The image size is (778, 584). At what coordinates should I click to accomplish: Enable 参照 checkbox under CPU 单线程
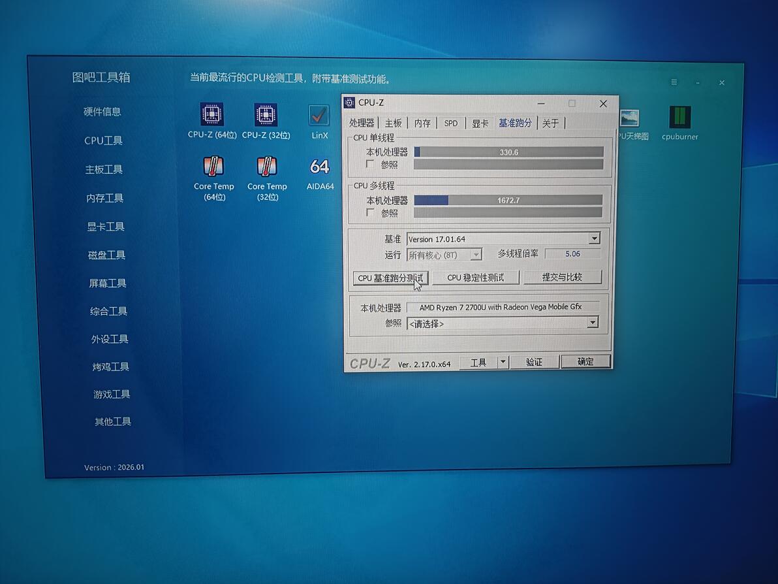pyautogui.click(x=369, y=164)
